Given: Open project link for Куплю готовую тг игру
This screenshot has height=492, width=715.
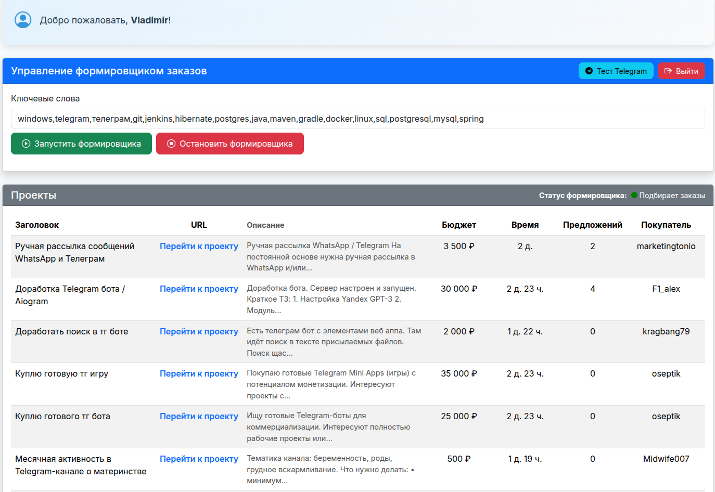Looking at the screenshot, I should pyautogui.click(x=199, y=374).
